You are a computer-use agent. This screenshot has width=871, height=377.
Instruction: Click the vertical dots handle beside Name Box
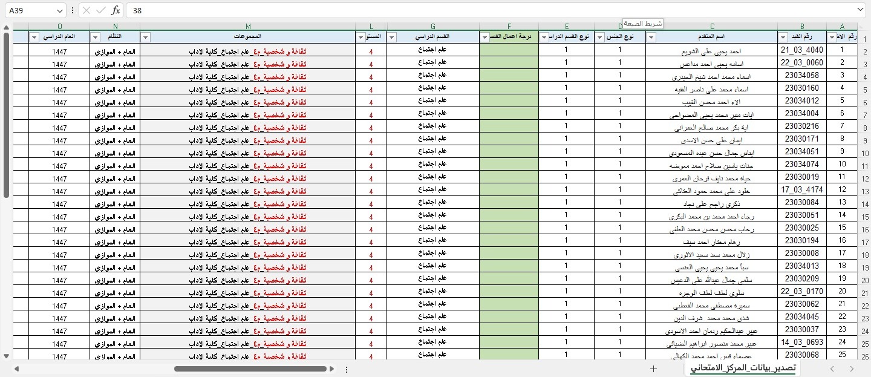click(73, 10)
